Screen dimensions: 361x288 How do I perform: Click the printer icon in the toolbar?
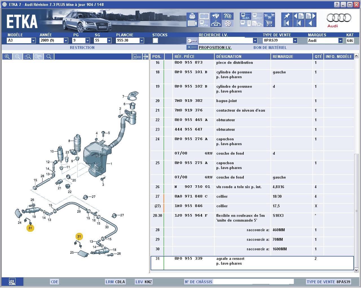192,16
